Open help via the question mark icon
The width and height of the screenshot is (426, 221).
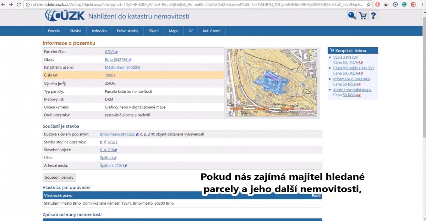373,15
